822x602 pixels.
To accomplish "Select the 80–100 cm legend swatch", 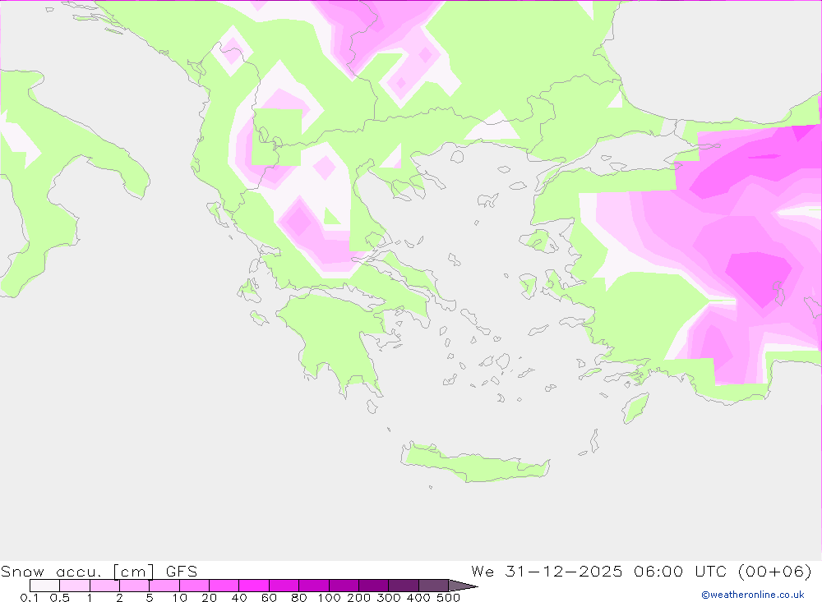I will (x=314, y=586).
